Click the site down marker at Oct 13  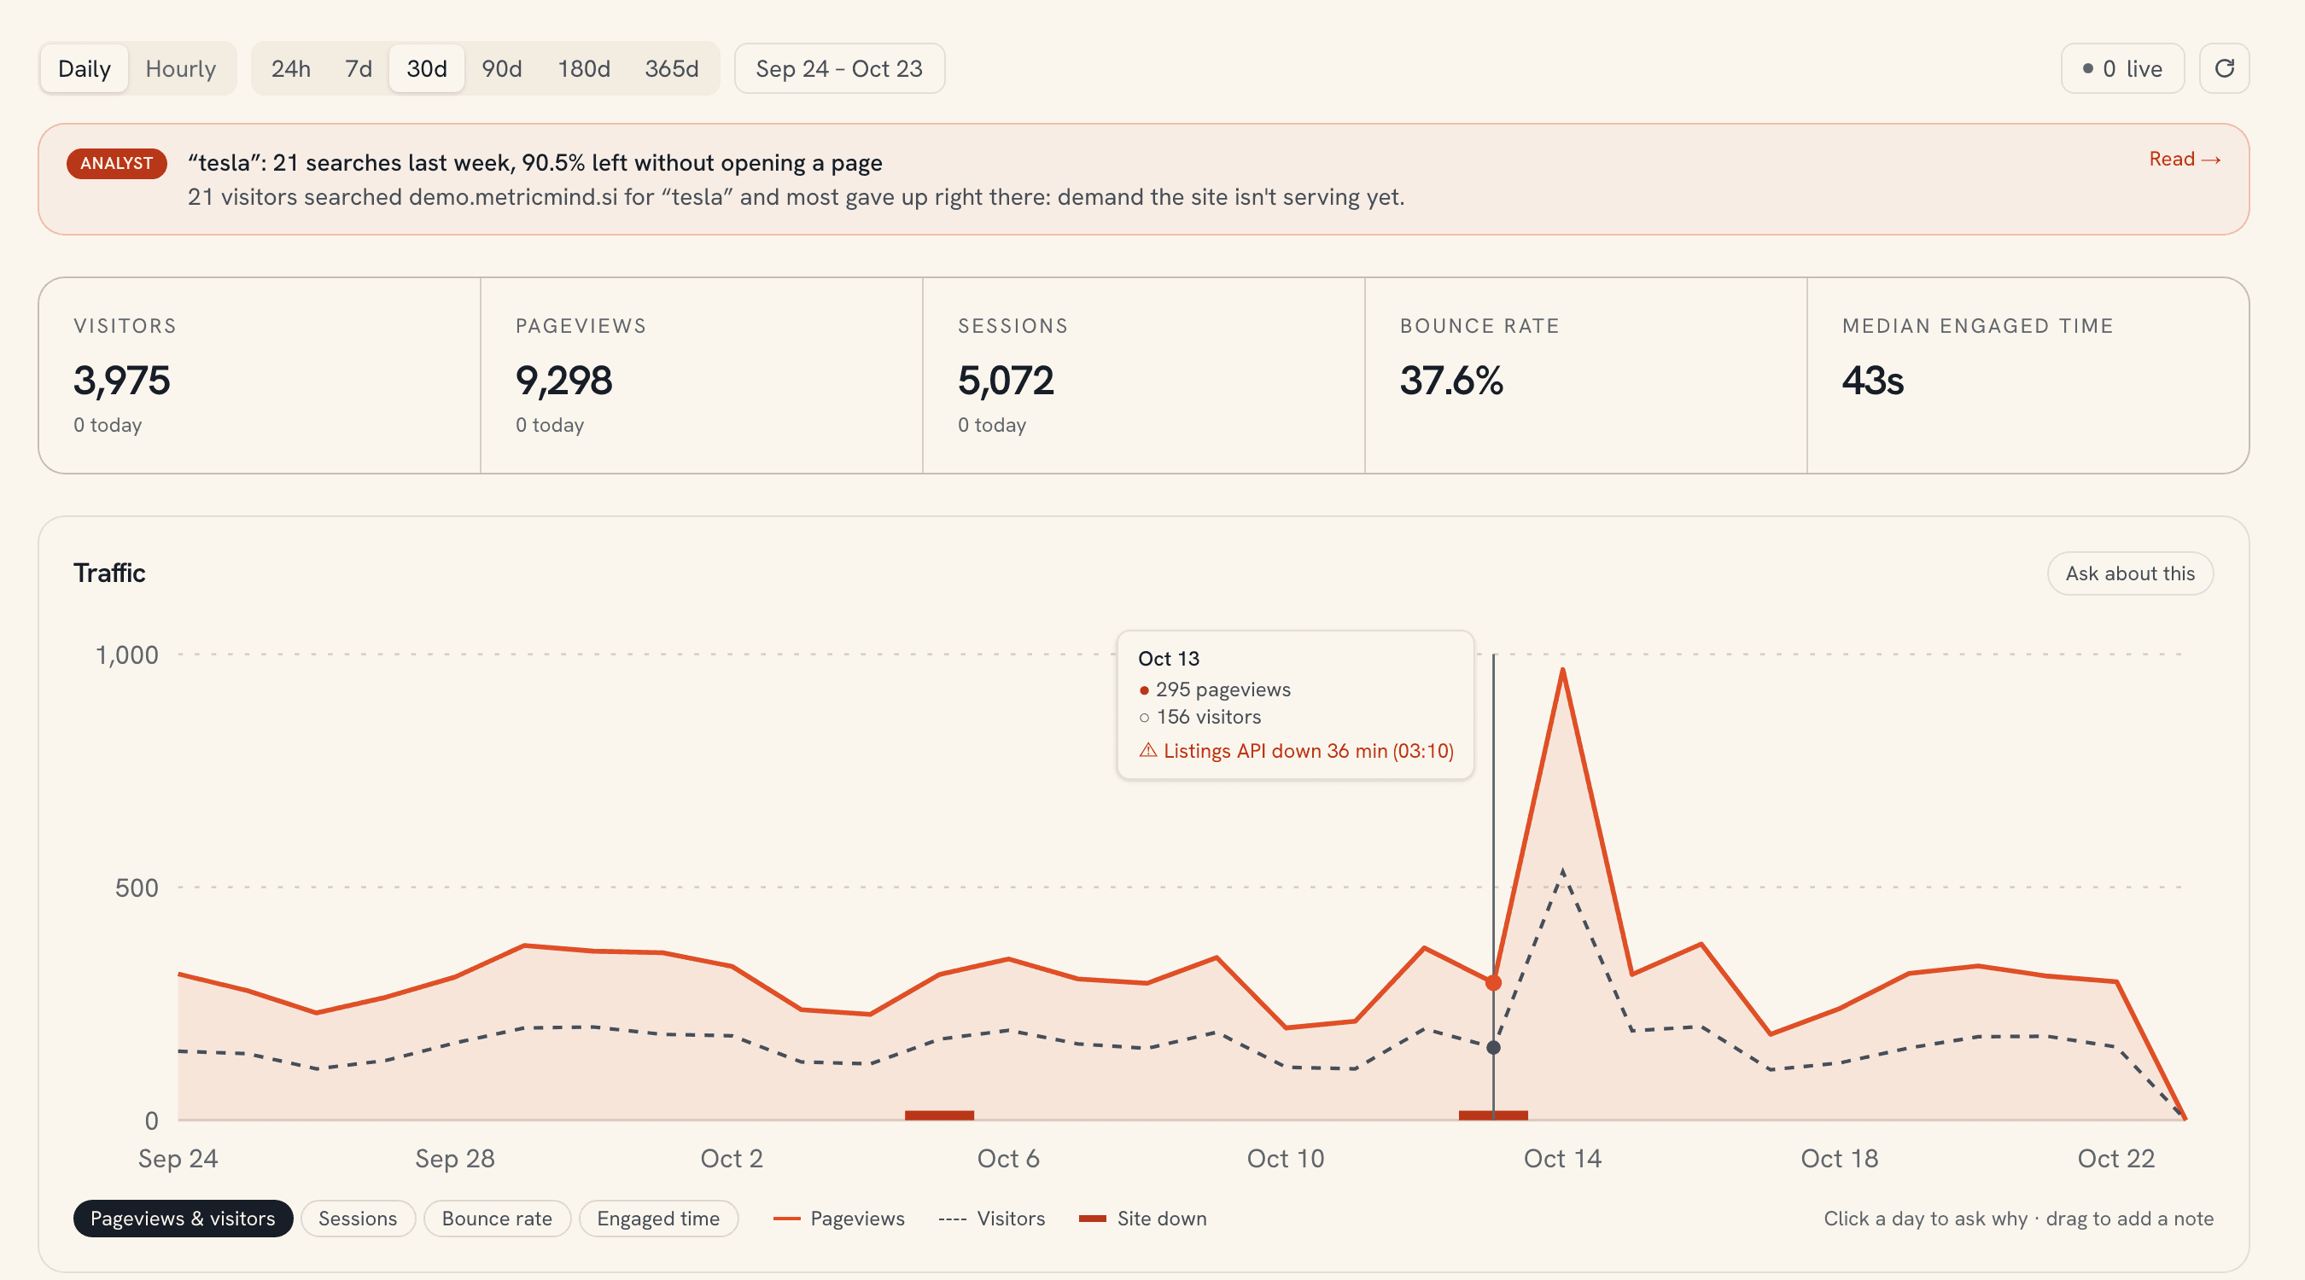[1492, 1114]
